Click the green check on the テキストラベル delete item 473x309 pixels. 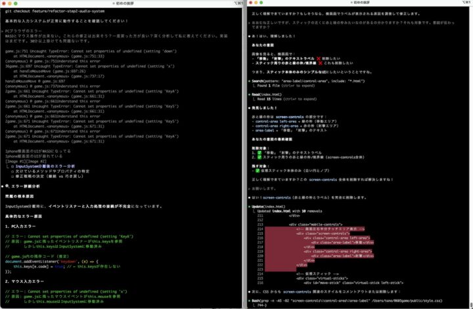coord(259,153)
